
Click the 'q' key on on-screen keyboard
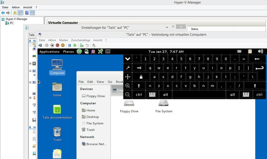pyautogui.click(x=150, y=68)
